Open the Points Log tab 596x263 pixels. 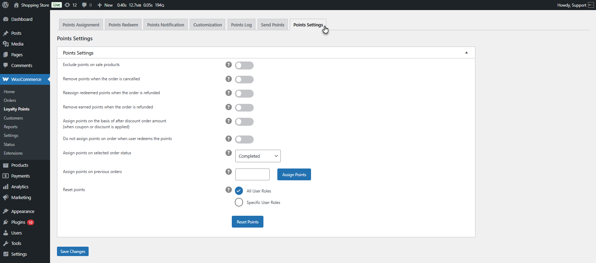point(241,25)
